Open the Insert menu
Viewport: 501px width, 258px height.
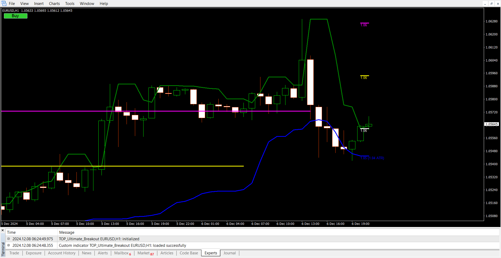tap(39, 4)
